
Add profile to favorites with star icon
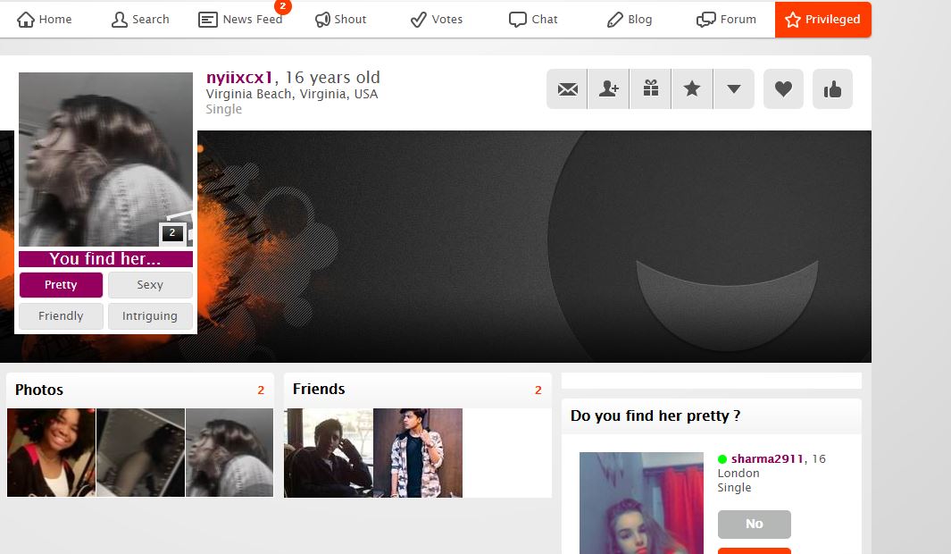692,89
